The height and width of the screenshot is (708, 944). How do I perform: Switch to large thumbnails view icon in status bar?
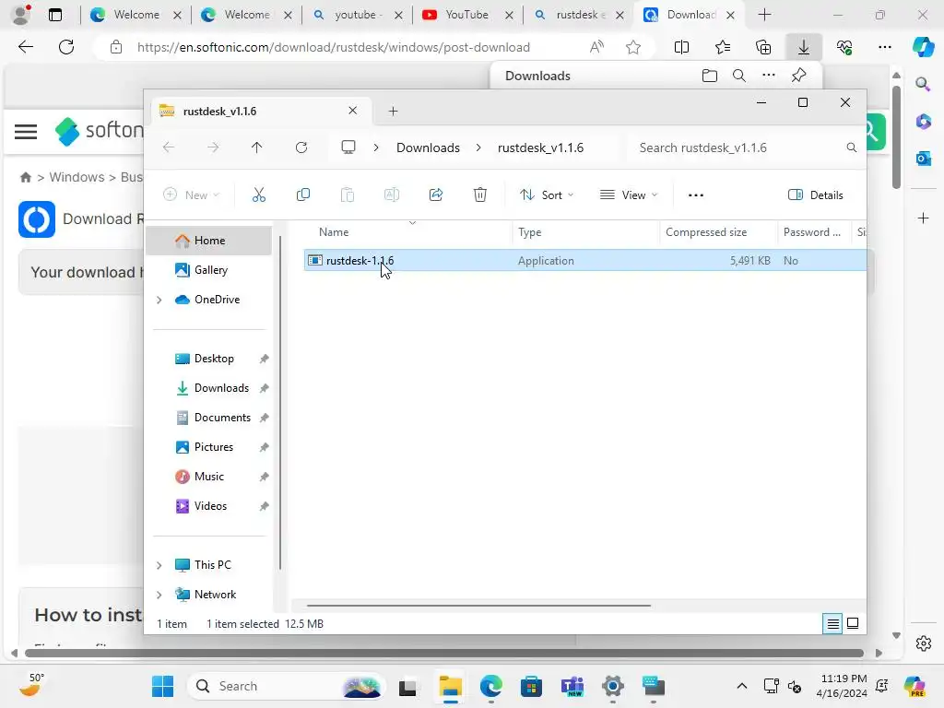click(853, 624)
